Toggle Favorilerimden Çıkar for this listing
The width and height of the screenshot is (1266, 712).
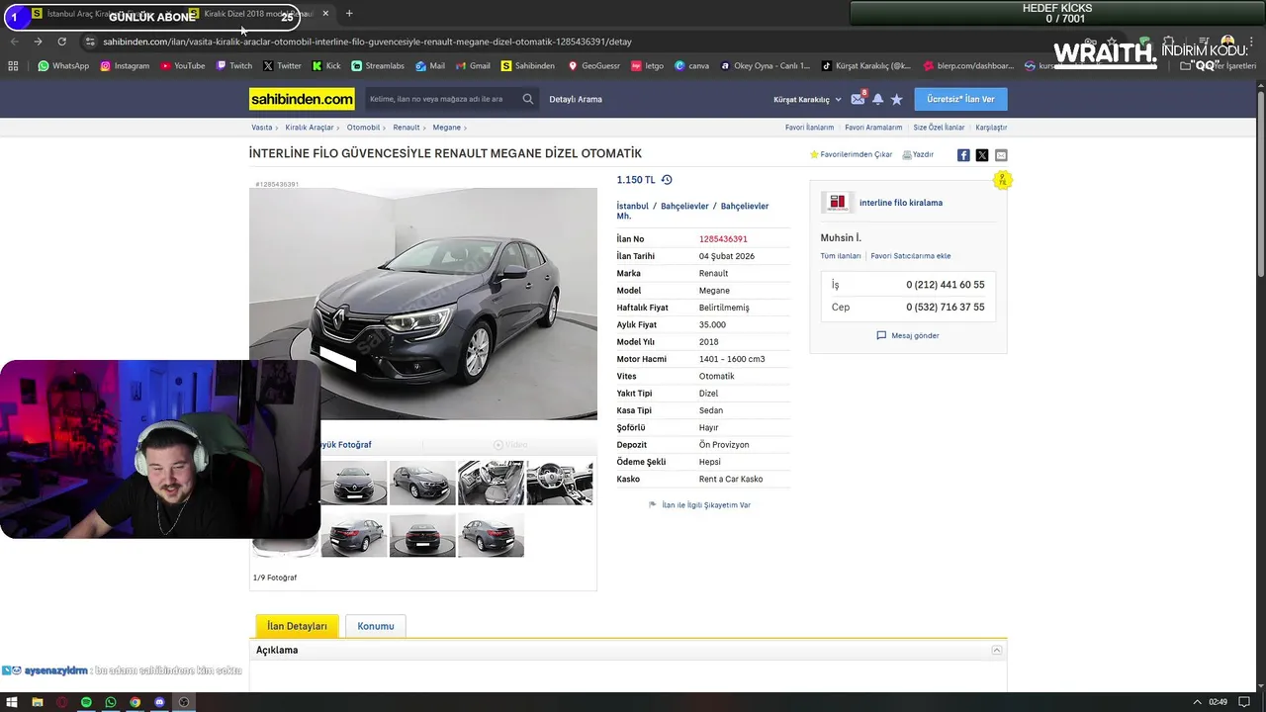(x=851, y=154)
